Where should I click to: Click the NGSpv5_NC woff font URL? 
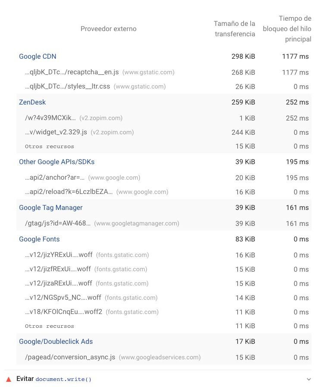63,298
